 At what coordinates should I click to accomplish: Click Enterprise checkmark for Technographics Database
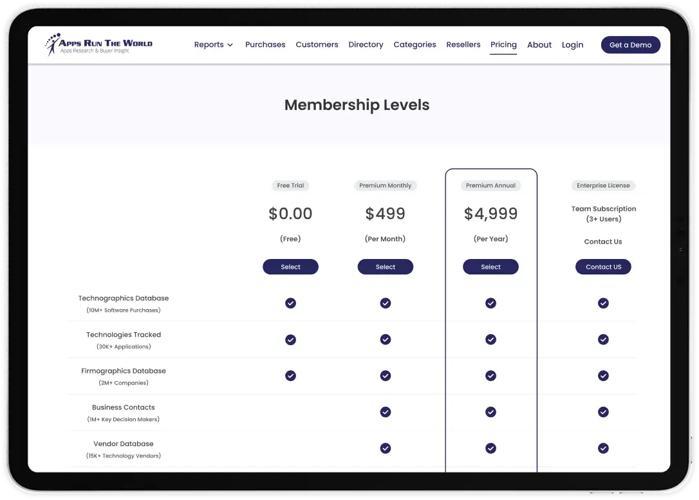tap(603, 303)
